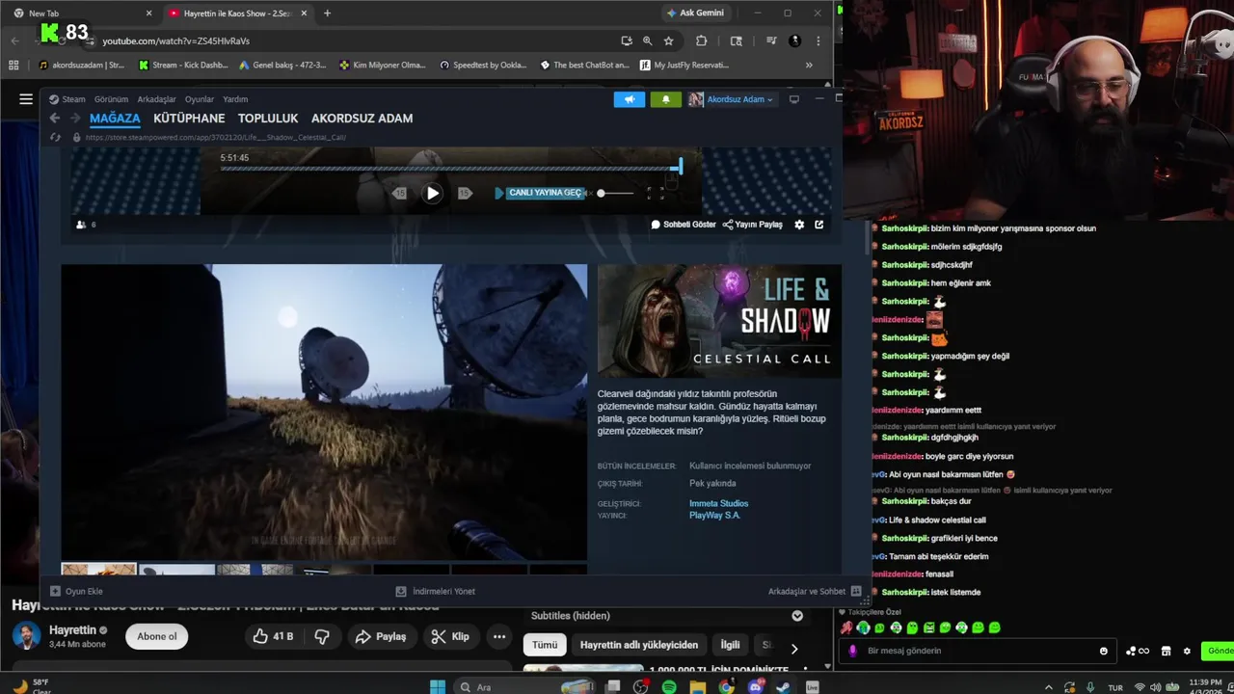Open the AKORDSUZ ADAM profile tab
Image resolution: width=1234 pixels, height=694 pixels.
click(362, 118)
